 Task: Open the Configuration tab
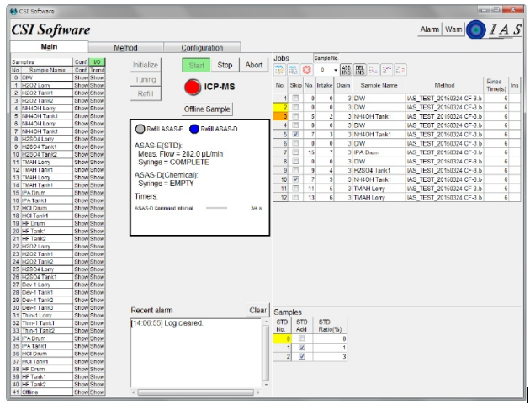(x=202, y=48)
